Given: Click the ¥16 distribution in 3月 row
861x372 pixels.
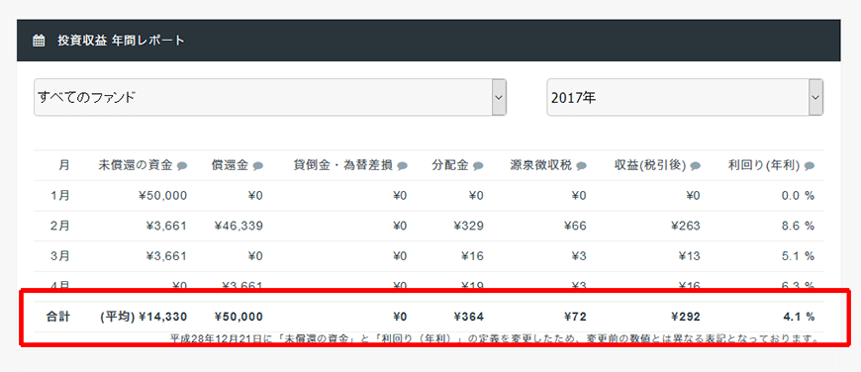Looking at the screenshot, I should coord(473,256).
